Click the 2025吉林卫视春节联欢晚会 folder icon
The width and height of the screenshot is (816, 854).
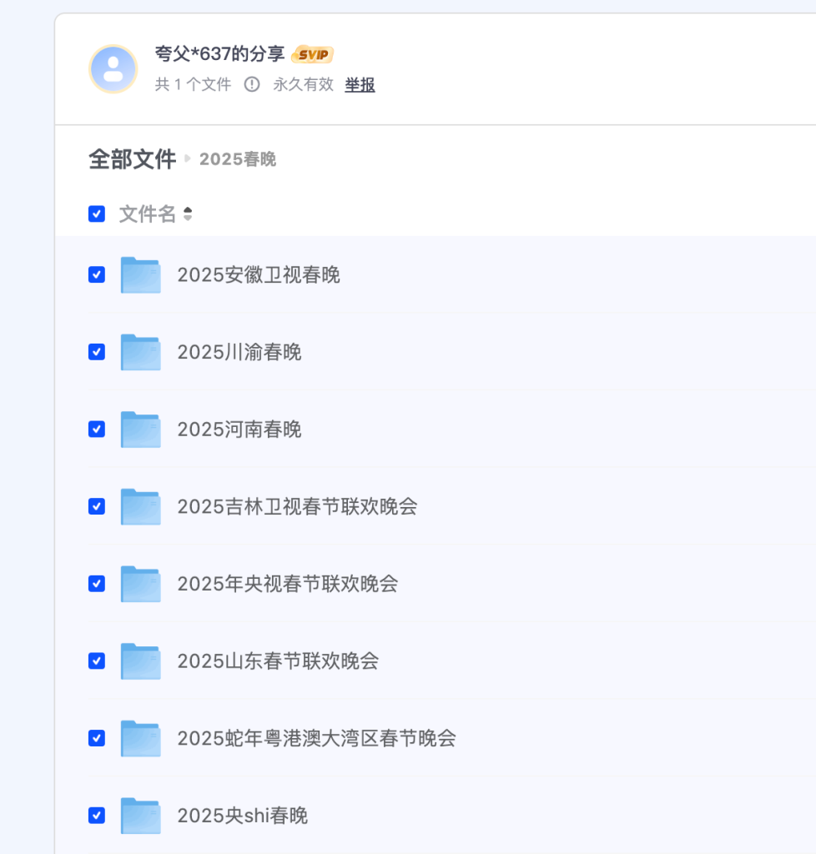(140, 506)
